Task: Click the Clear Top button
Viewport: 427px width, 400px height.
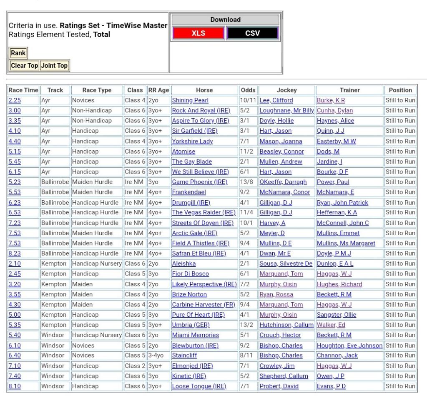Action: (x=24, y=66)
